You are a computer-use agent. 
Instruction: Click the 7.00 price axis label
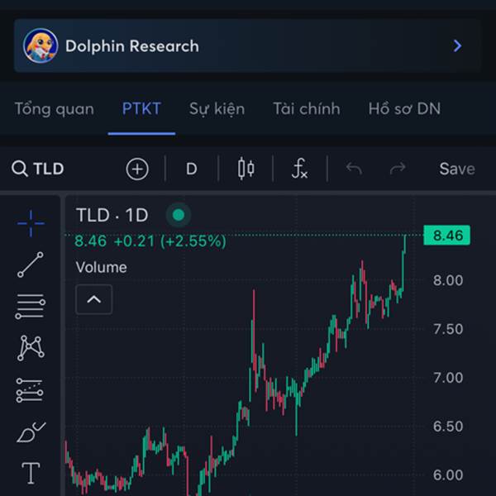click(448, 378)
